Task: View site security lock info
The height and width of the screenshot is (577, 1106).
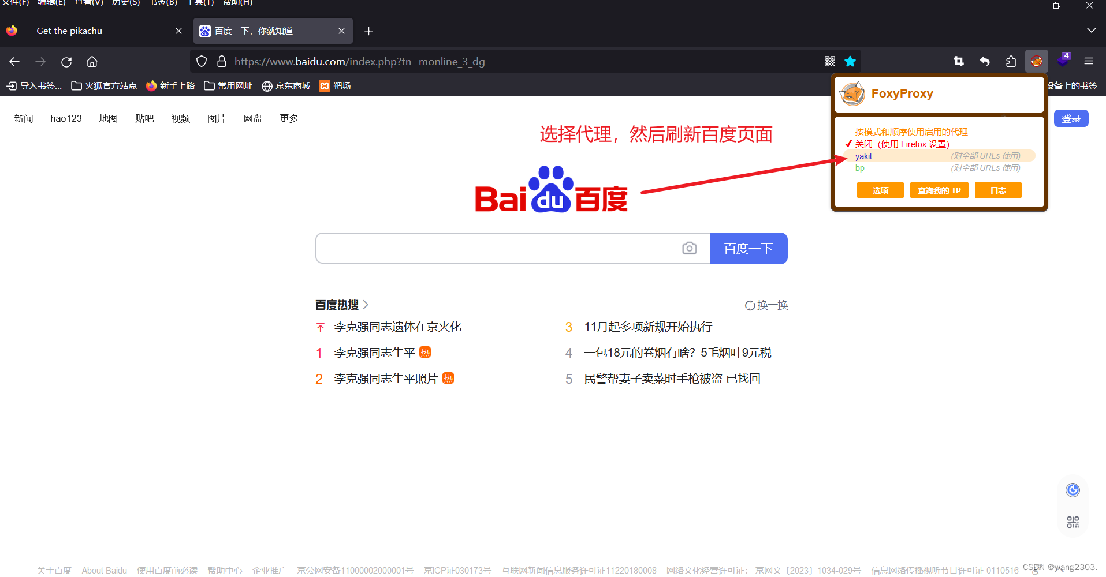Action: (221, 62)
